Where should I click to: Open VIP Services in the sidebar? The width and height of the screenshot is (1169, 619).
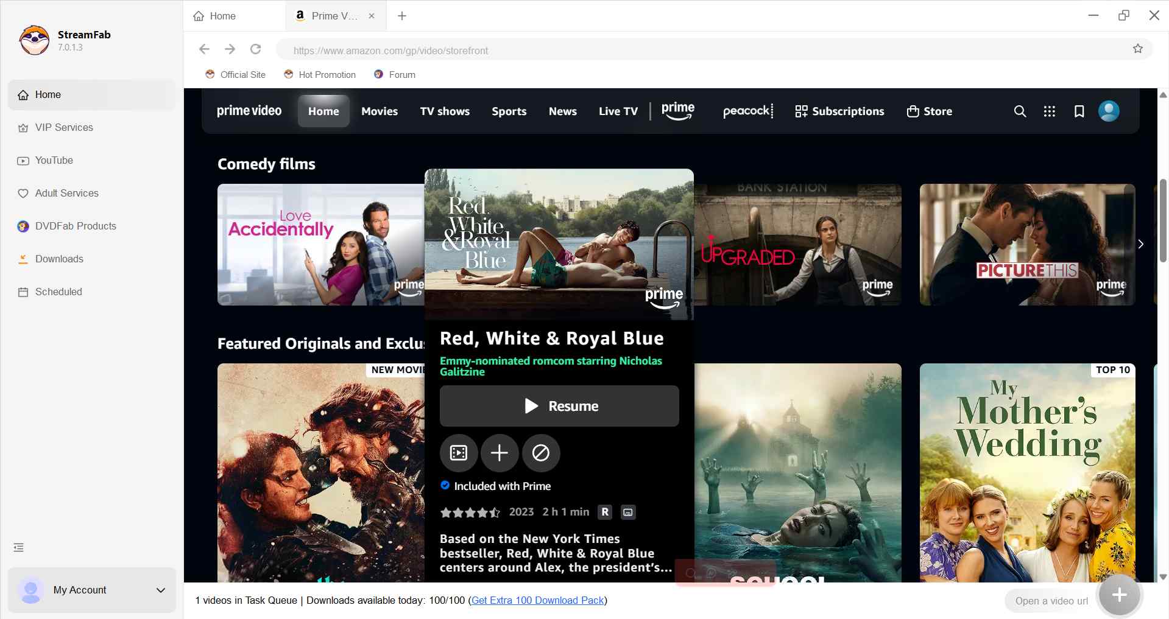[64, 127]
